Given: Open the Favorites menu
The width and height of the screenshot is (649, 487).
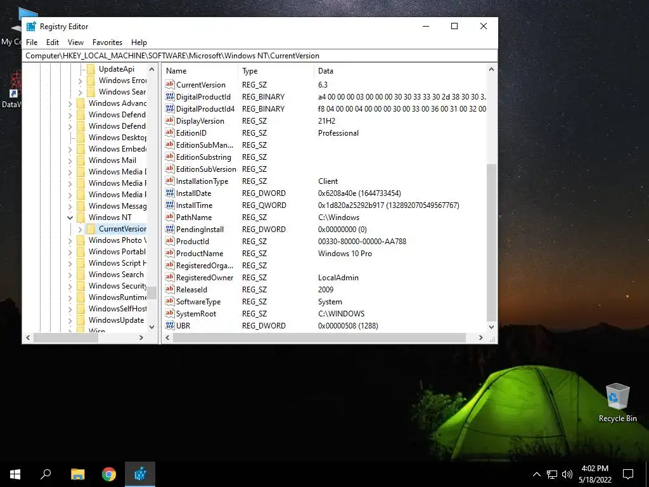Looking at the screenshot, I should [x=107, y=42].
